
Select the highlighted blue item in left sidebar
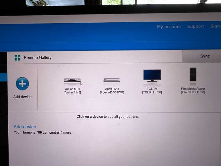[x=4, y=77]
